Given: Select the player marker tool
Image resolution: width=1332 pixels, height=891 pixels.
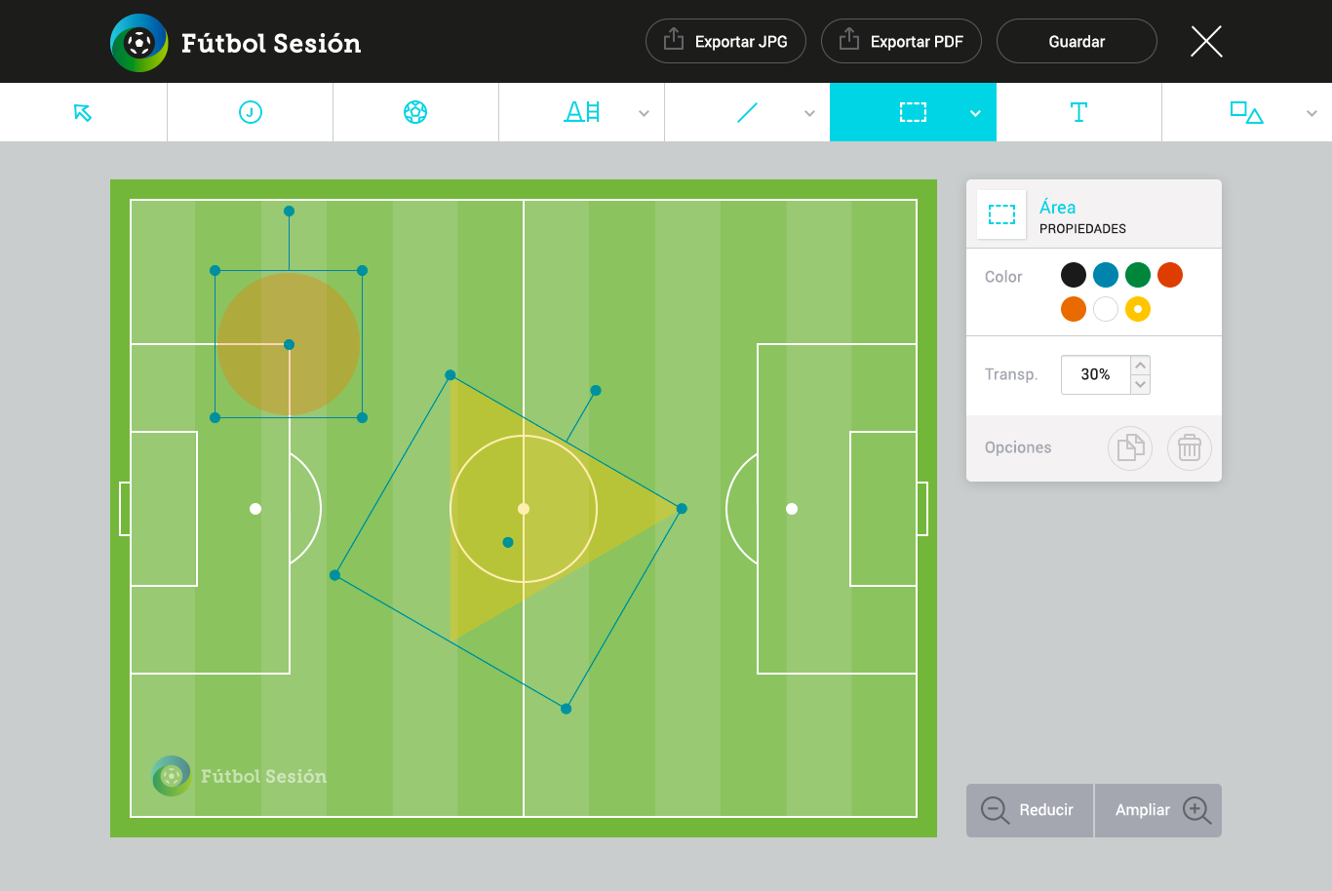Looking at the screenshot, I should [x=251, y=112].
